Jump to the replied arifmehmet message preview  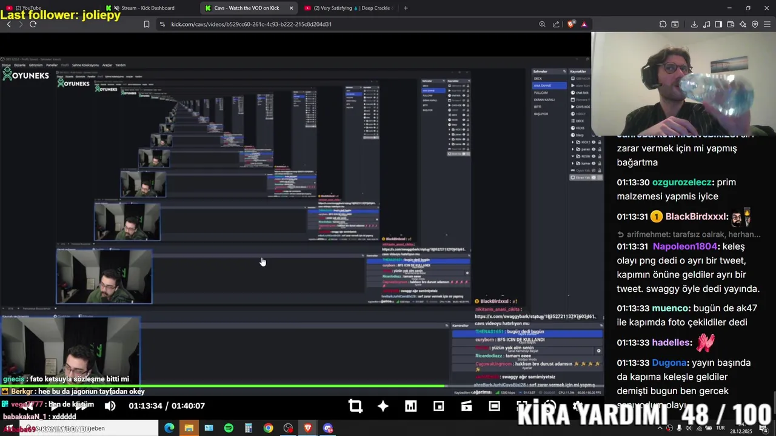coord(689,234)
